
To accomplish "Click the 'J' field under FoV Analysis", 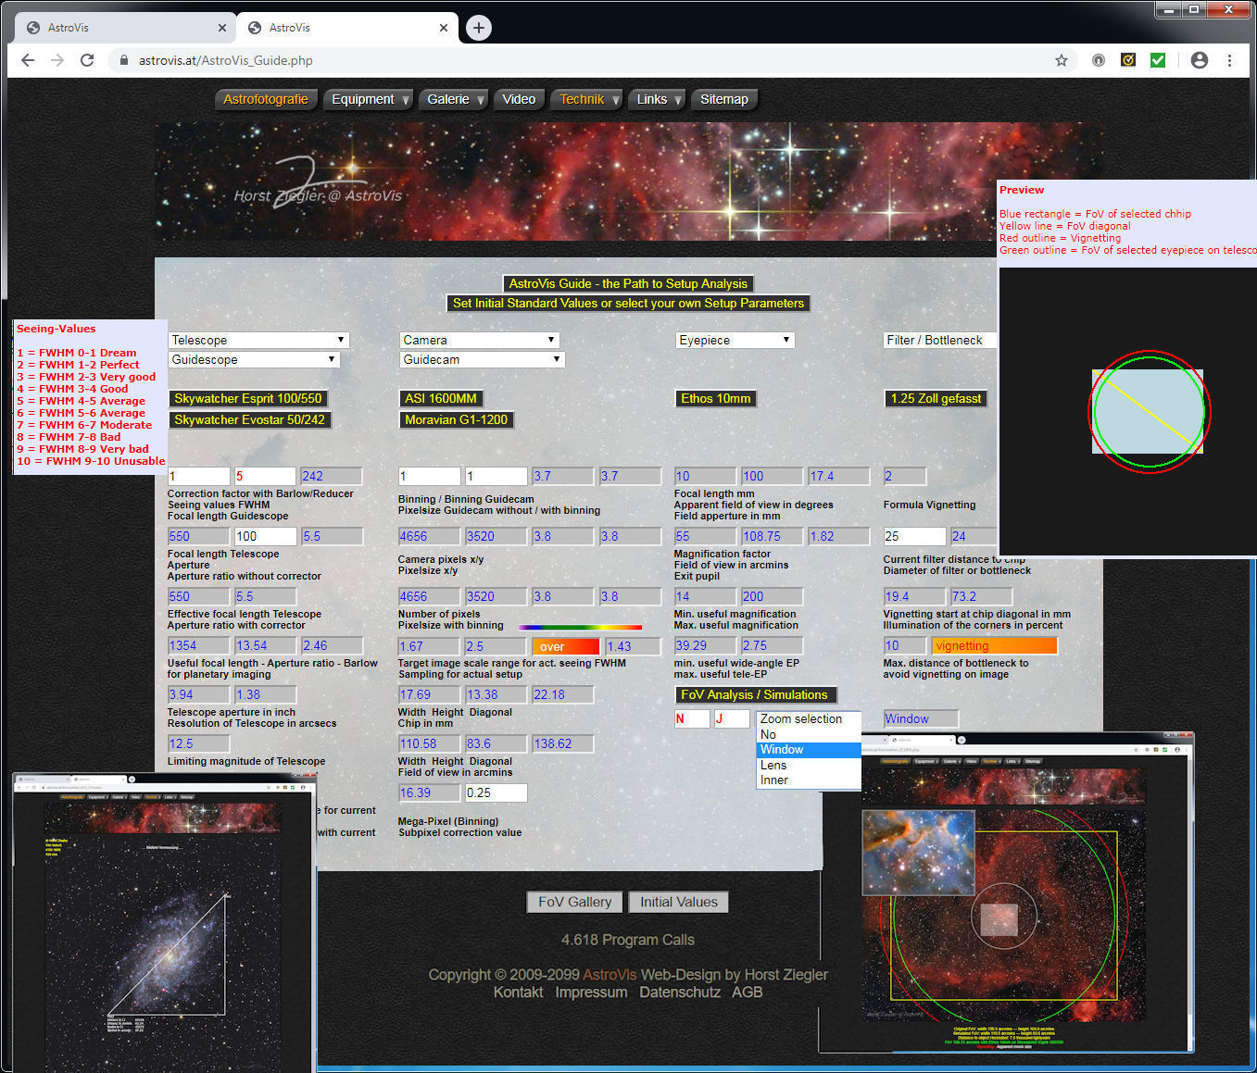I will (732, 718).
